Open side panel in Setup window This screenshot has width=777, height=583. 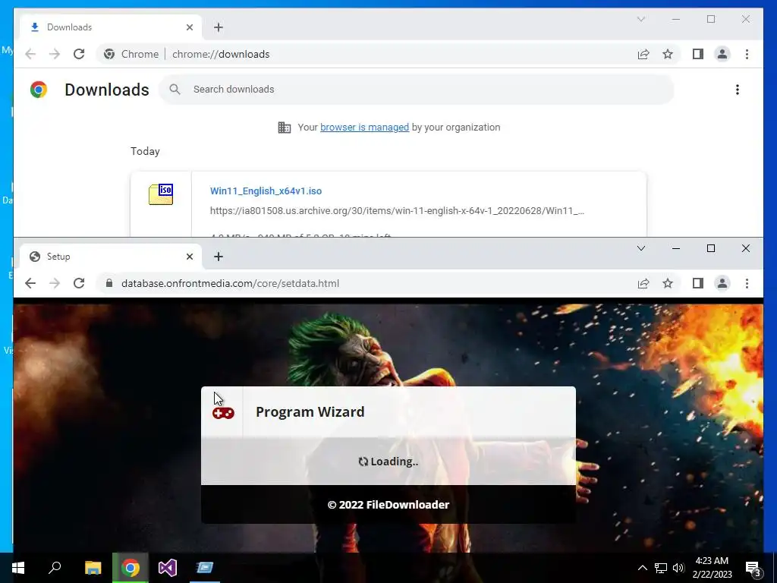point(698,283)
